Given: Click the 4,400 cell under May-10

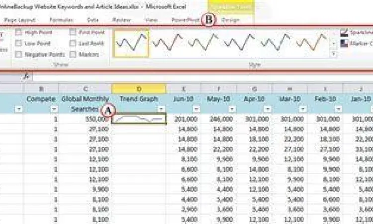Looking at the screenshot, I should (219, 189).
